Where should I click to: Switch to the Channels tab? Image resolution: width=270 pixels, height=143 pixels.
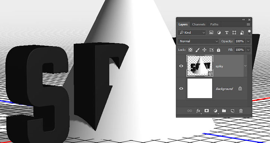point(199,24)
